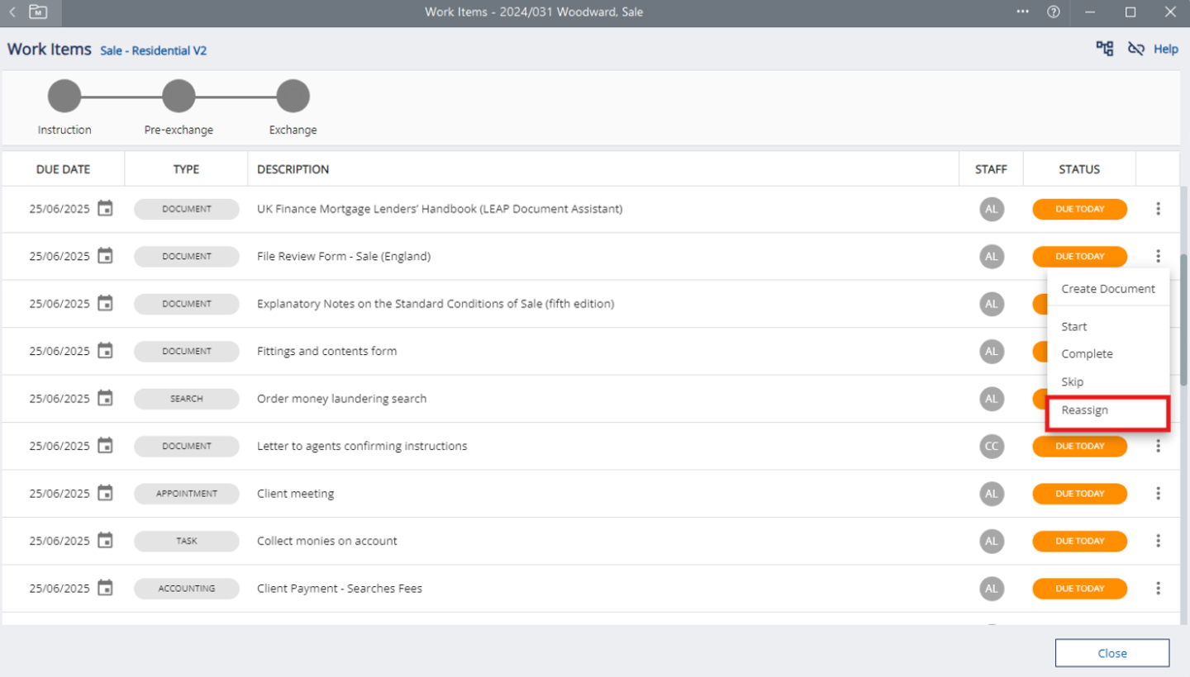Click the Sale - Residential V2 workflow link

[x=154, y=51]
